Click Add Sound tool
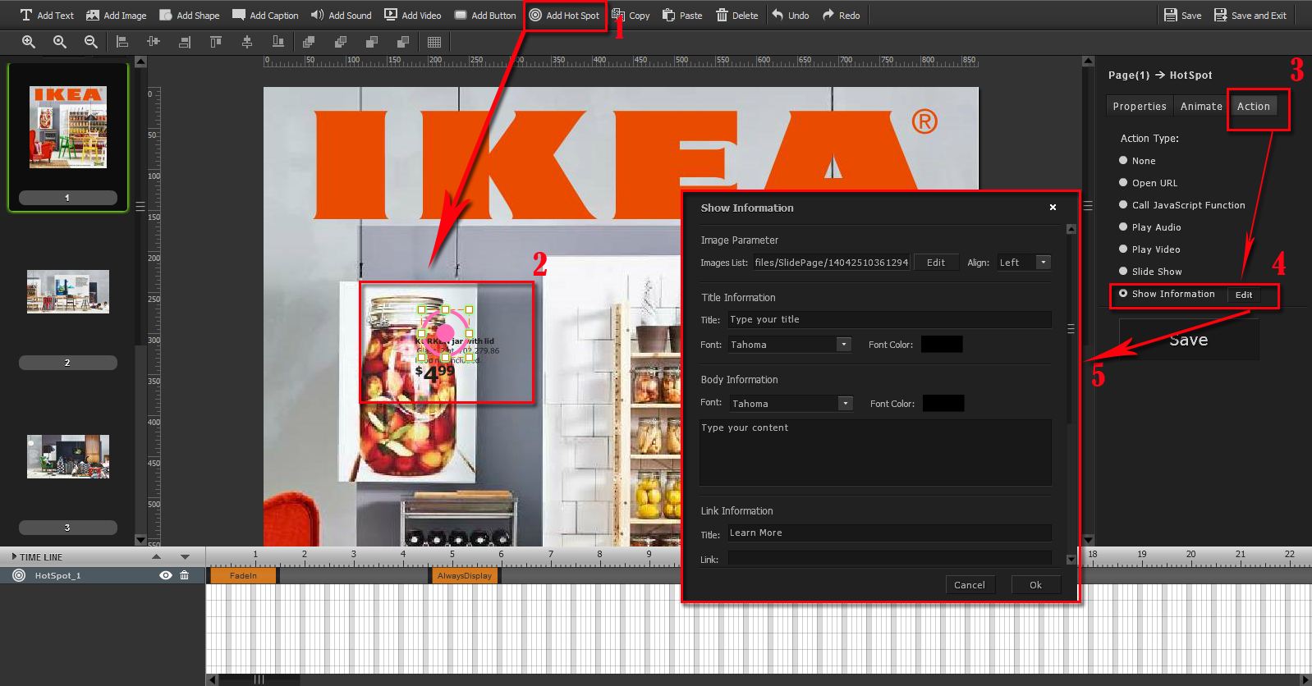Image resolution: width=1312 pixels, height=686 pixels. coord(341,15)
